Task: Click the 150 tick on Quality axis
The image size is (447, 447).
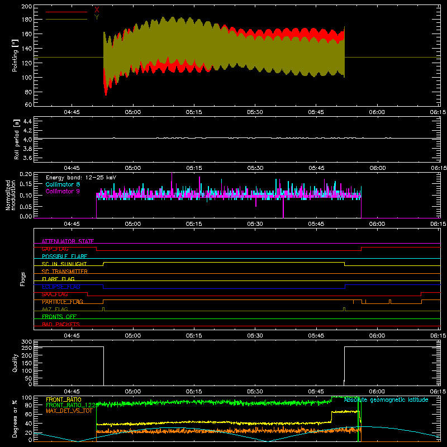Action: 27,363
